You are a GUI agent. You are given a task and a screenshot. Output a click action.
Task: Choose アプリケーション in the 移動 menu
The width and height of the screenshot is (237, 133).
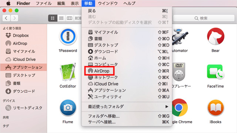(x=127, y=90)
